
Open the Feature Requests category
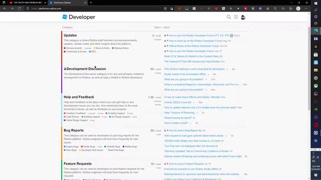(78, 163)
